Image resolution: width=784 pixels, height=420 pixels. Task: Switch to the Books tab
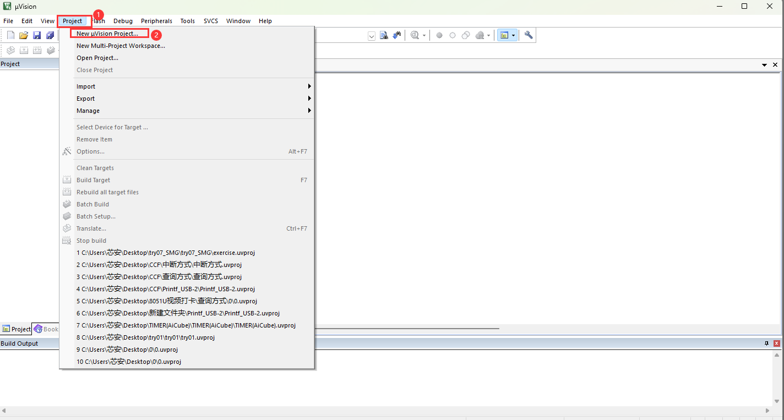point(46,329)
